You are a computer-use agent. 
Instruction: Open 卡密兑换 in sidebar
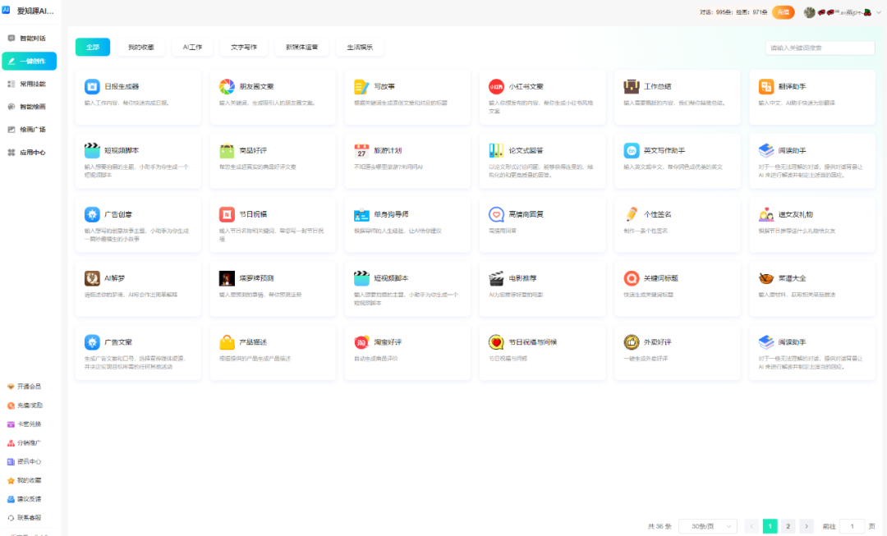click(x=25, y=424)
